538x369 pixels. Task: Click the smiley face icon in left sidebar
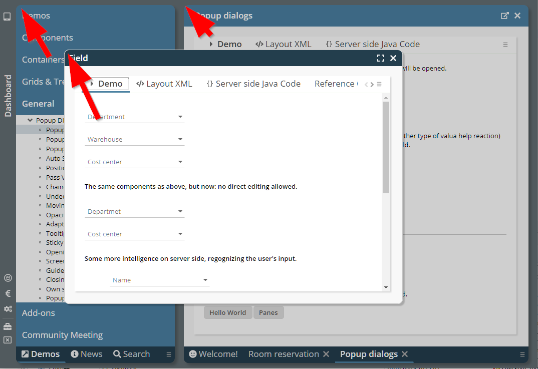pyautogui.click(x=8, y=278)
